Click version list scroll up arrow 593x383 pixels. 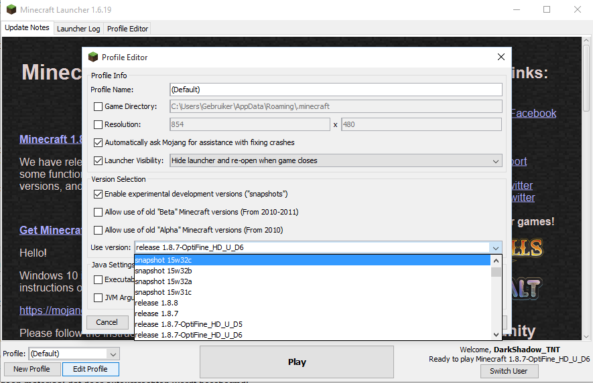point(496,261)
